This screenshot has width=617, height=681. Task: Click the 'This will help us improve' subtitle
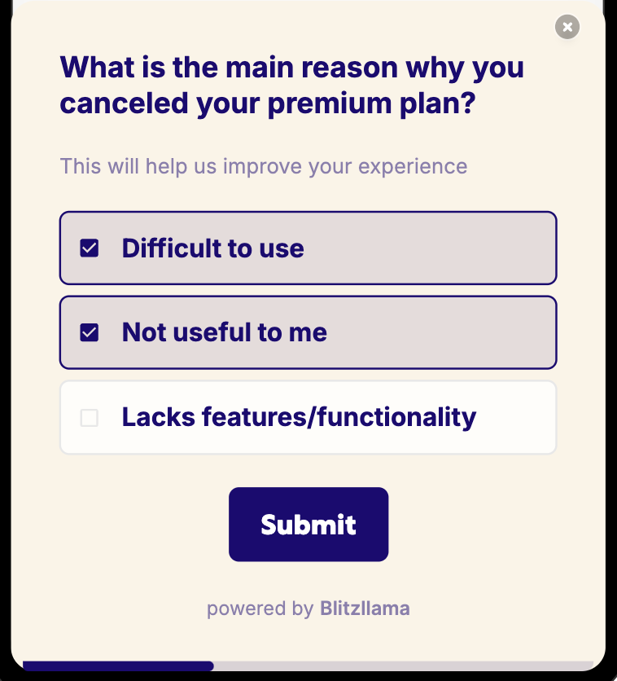pos(264,166)
